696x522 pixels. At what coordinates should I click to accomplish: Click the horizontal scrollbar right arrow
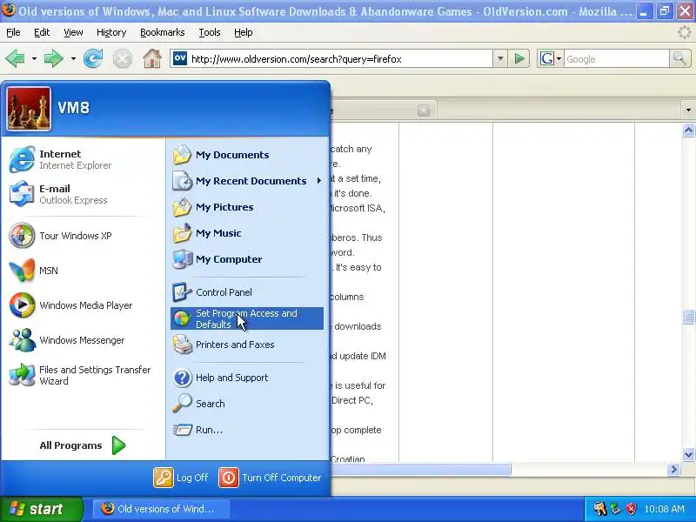pyautogui.click(x=673, y=469)
